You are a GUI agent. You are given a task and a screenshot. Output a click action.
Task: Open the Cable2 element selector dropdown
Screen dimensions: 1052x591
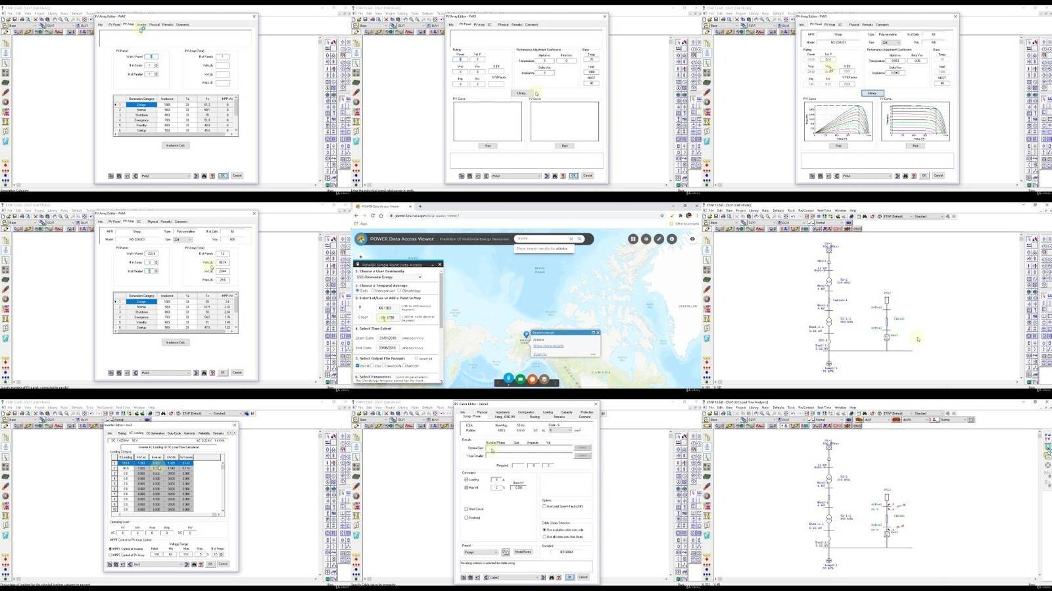513,577
